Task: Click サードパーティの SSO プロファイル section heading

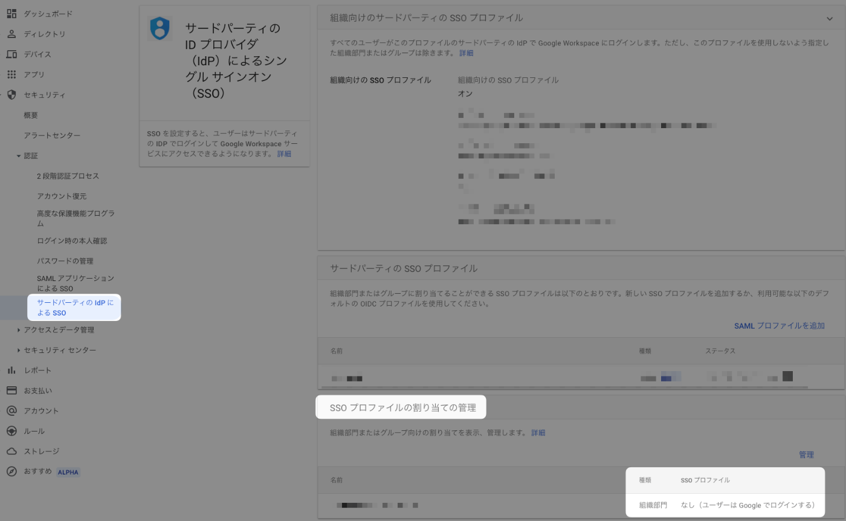Action: [x=404, y=268]
